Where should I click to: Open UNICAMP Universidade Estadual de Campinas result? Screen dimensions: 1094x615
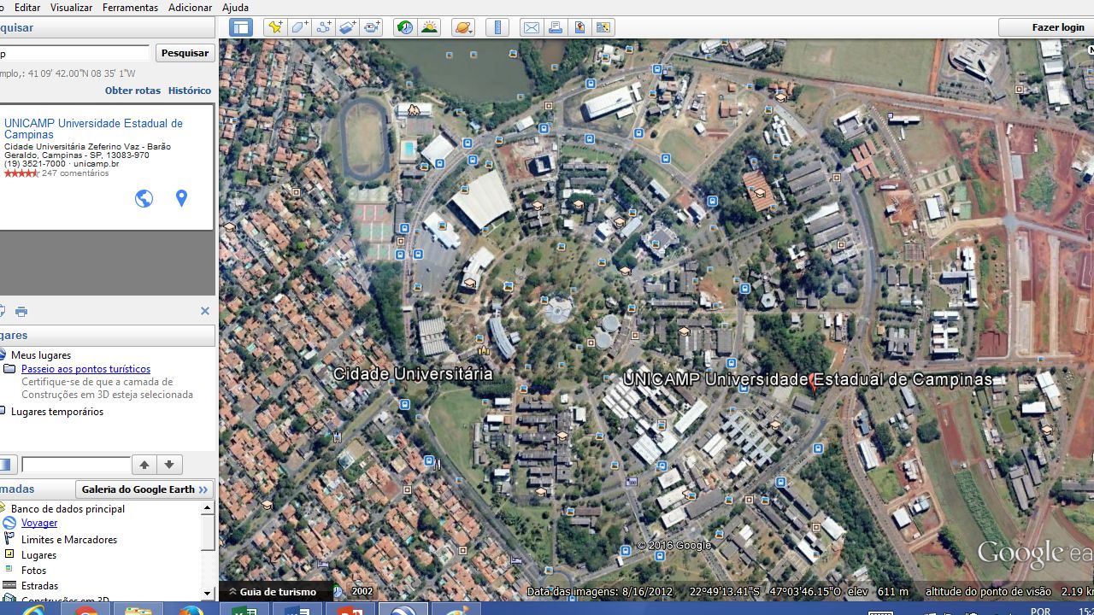coord(93,129)
